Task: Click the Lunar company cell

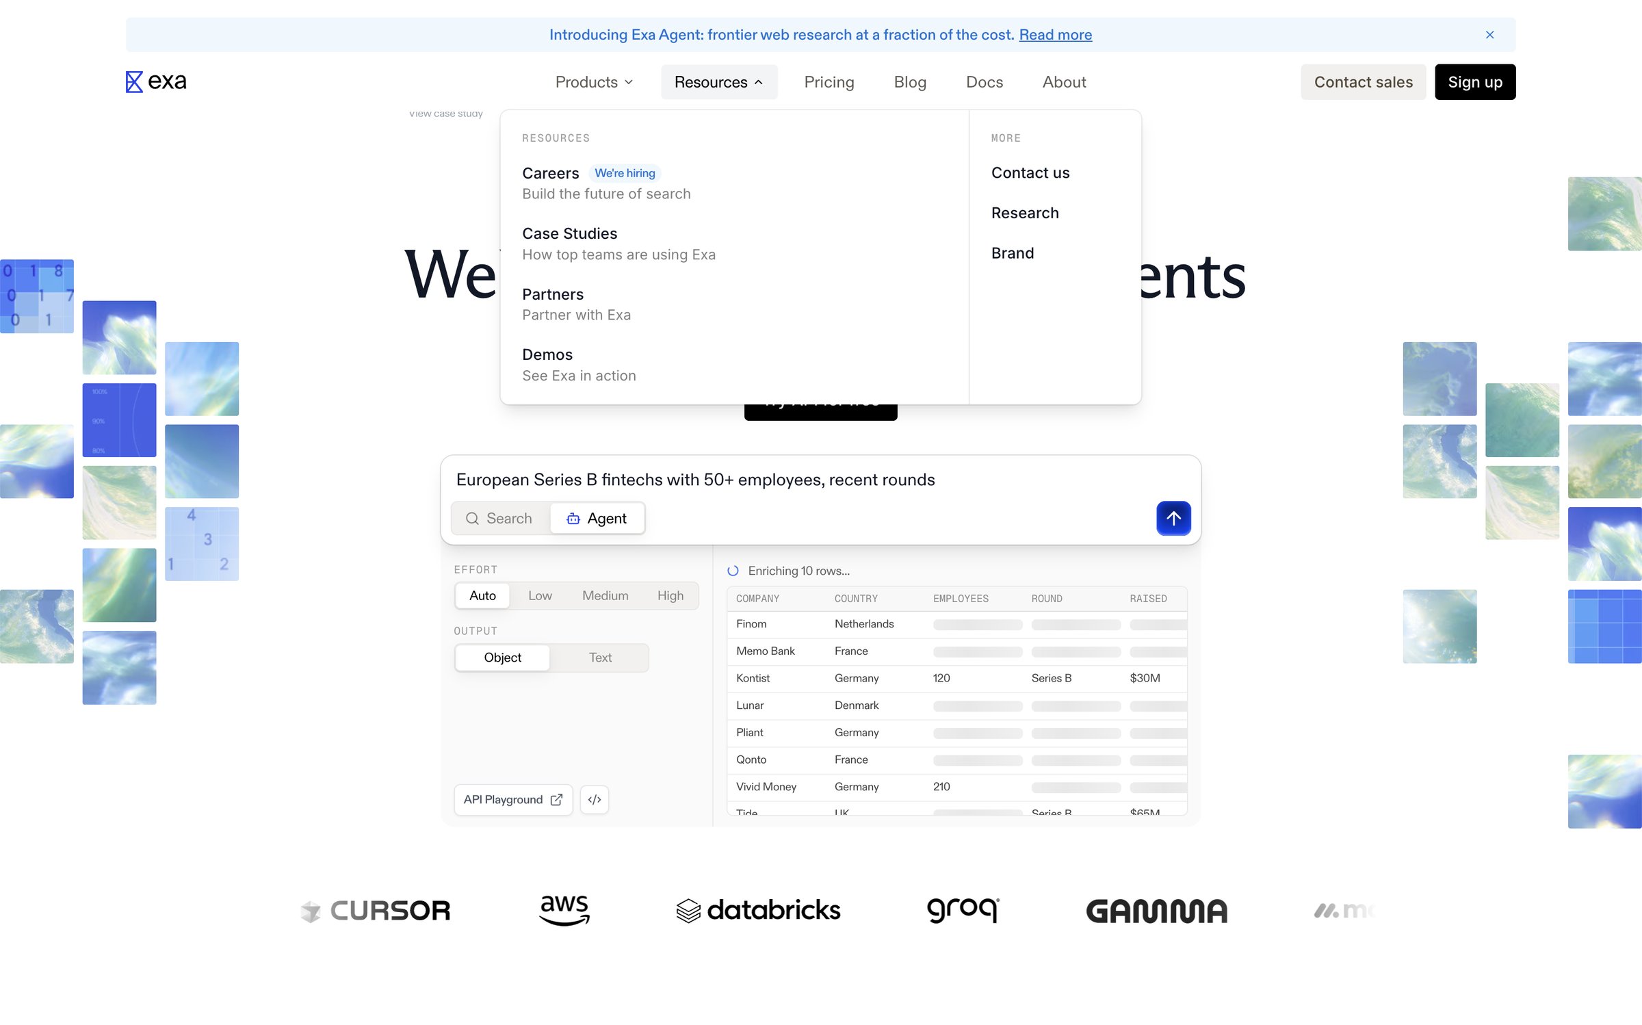Action: click(749, 705)
